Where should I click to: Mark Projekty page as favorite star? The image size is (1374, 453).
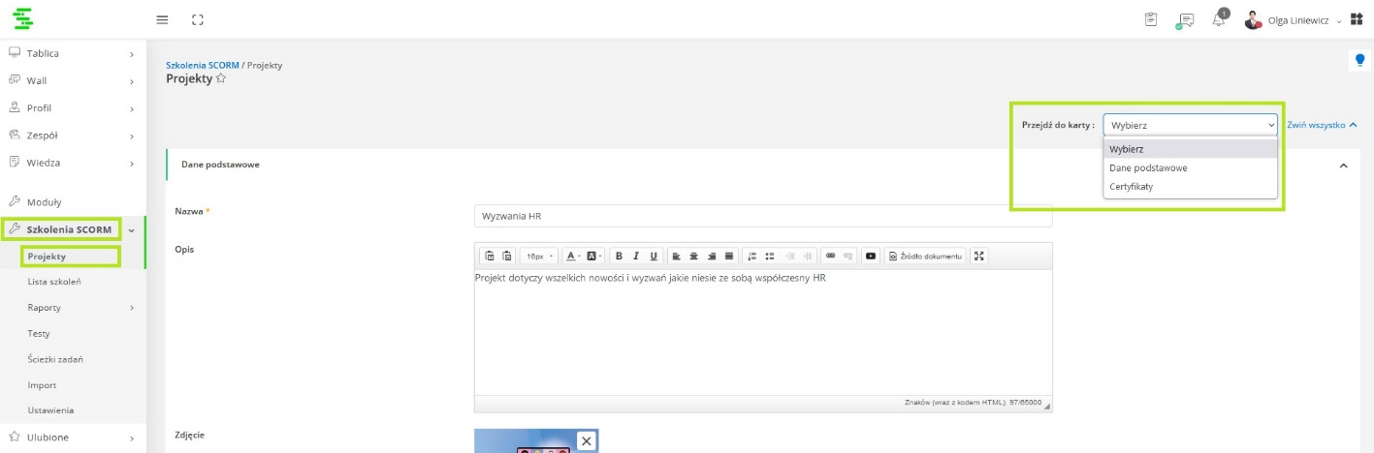(x=221, y=78)
